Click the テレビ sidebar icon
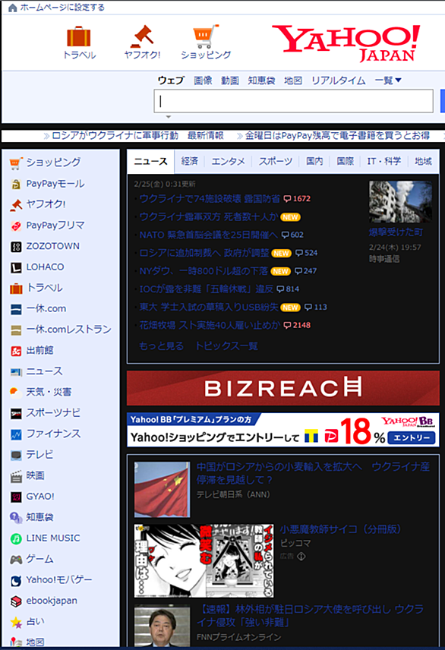The width and height of the screenshot is (445, 650). click(x=16, y=455)
